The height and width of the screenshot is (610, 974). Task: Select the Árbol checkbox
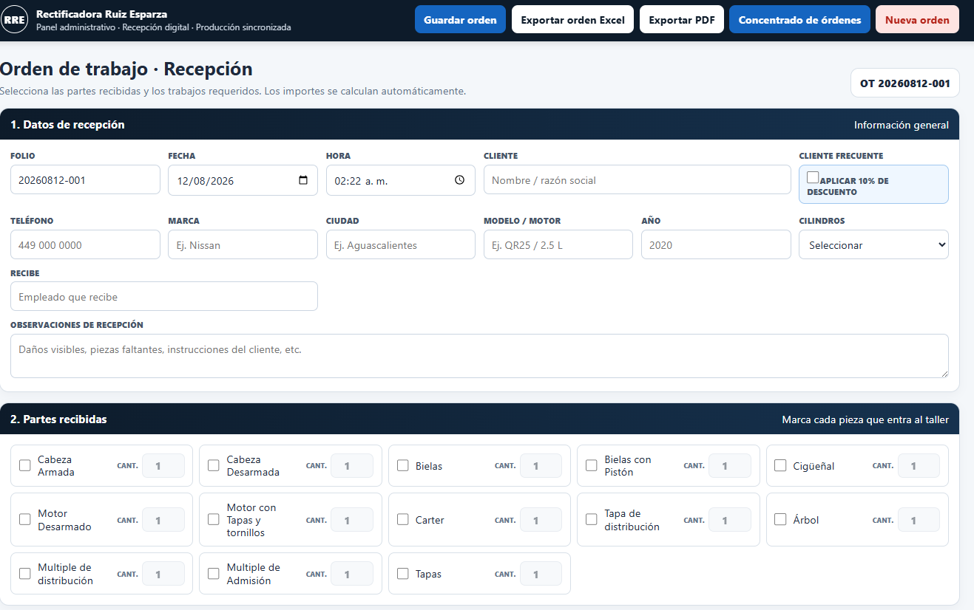[780, 519]
